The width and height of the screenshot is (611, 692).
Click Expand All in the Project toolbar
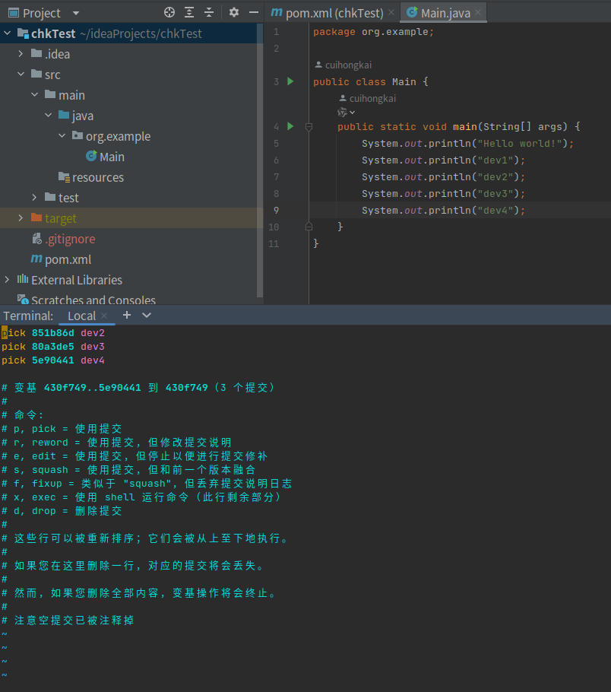188,12
